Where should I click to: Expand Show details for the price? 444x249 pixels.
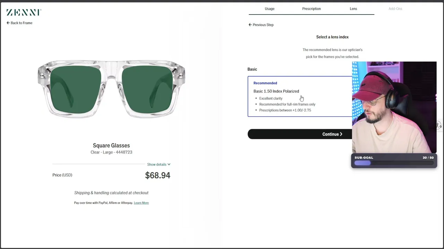pos(159,165)
